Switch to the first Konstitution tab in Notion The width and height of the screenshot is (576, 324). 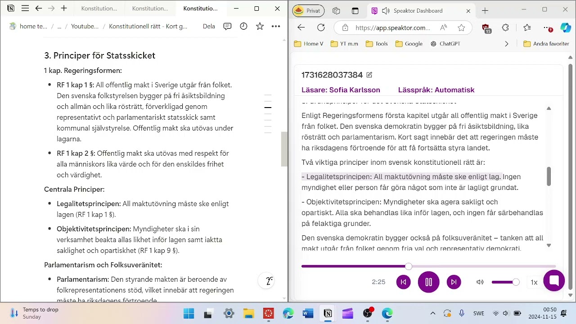click(99, 9)
